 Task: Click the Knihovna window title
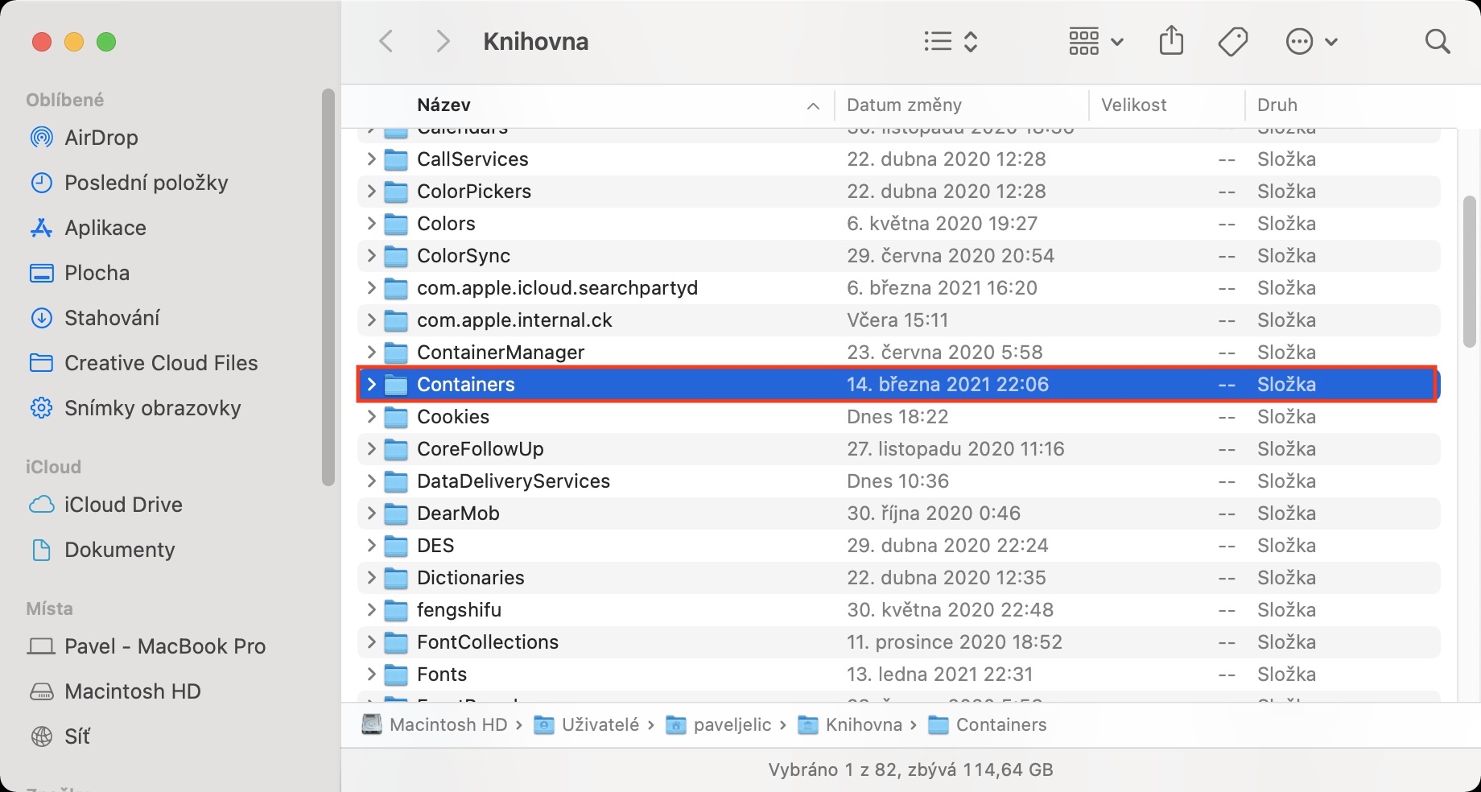tap(536, 41)
